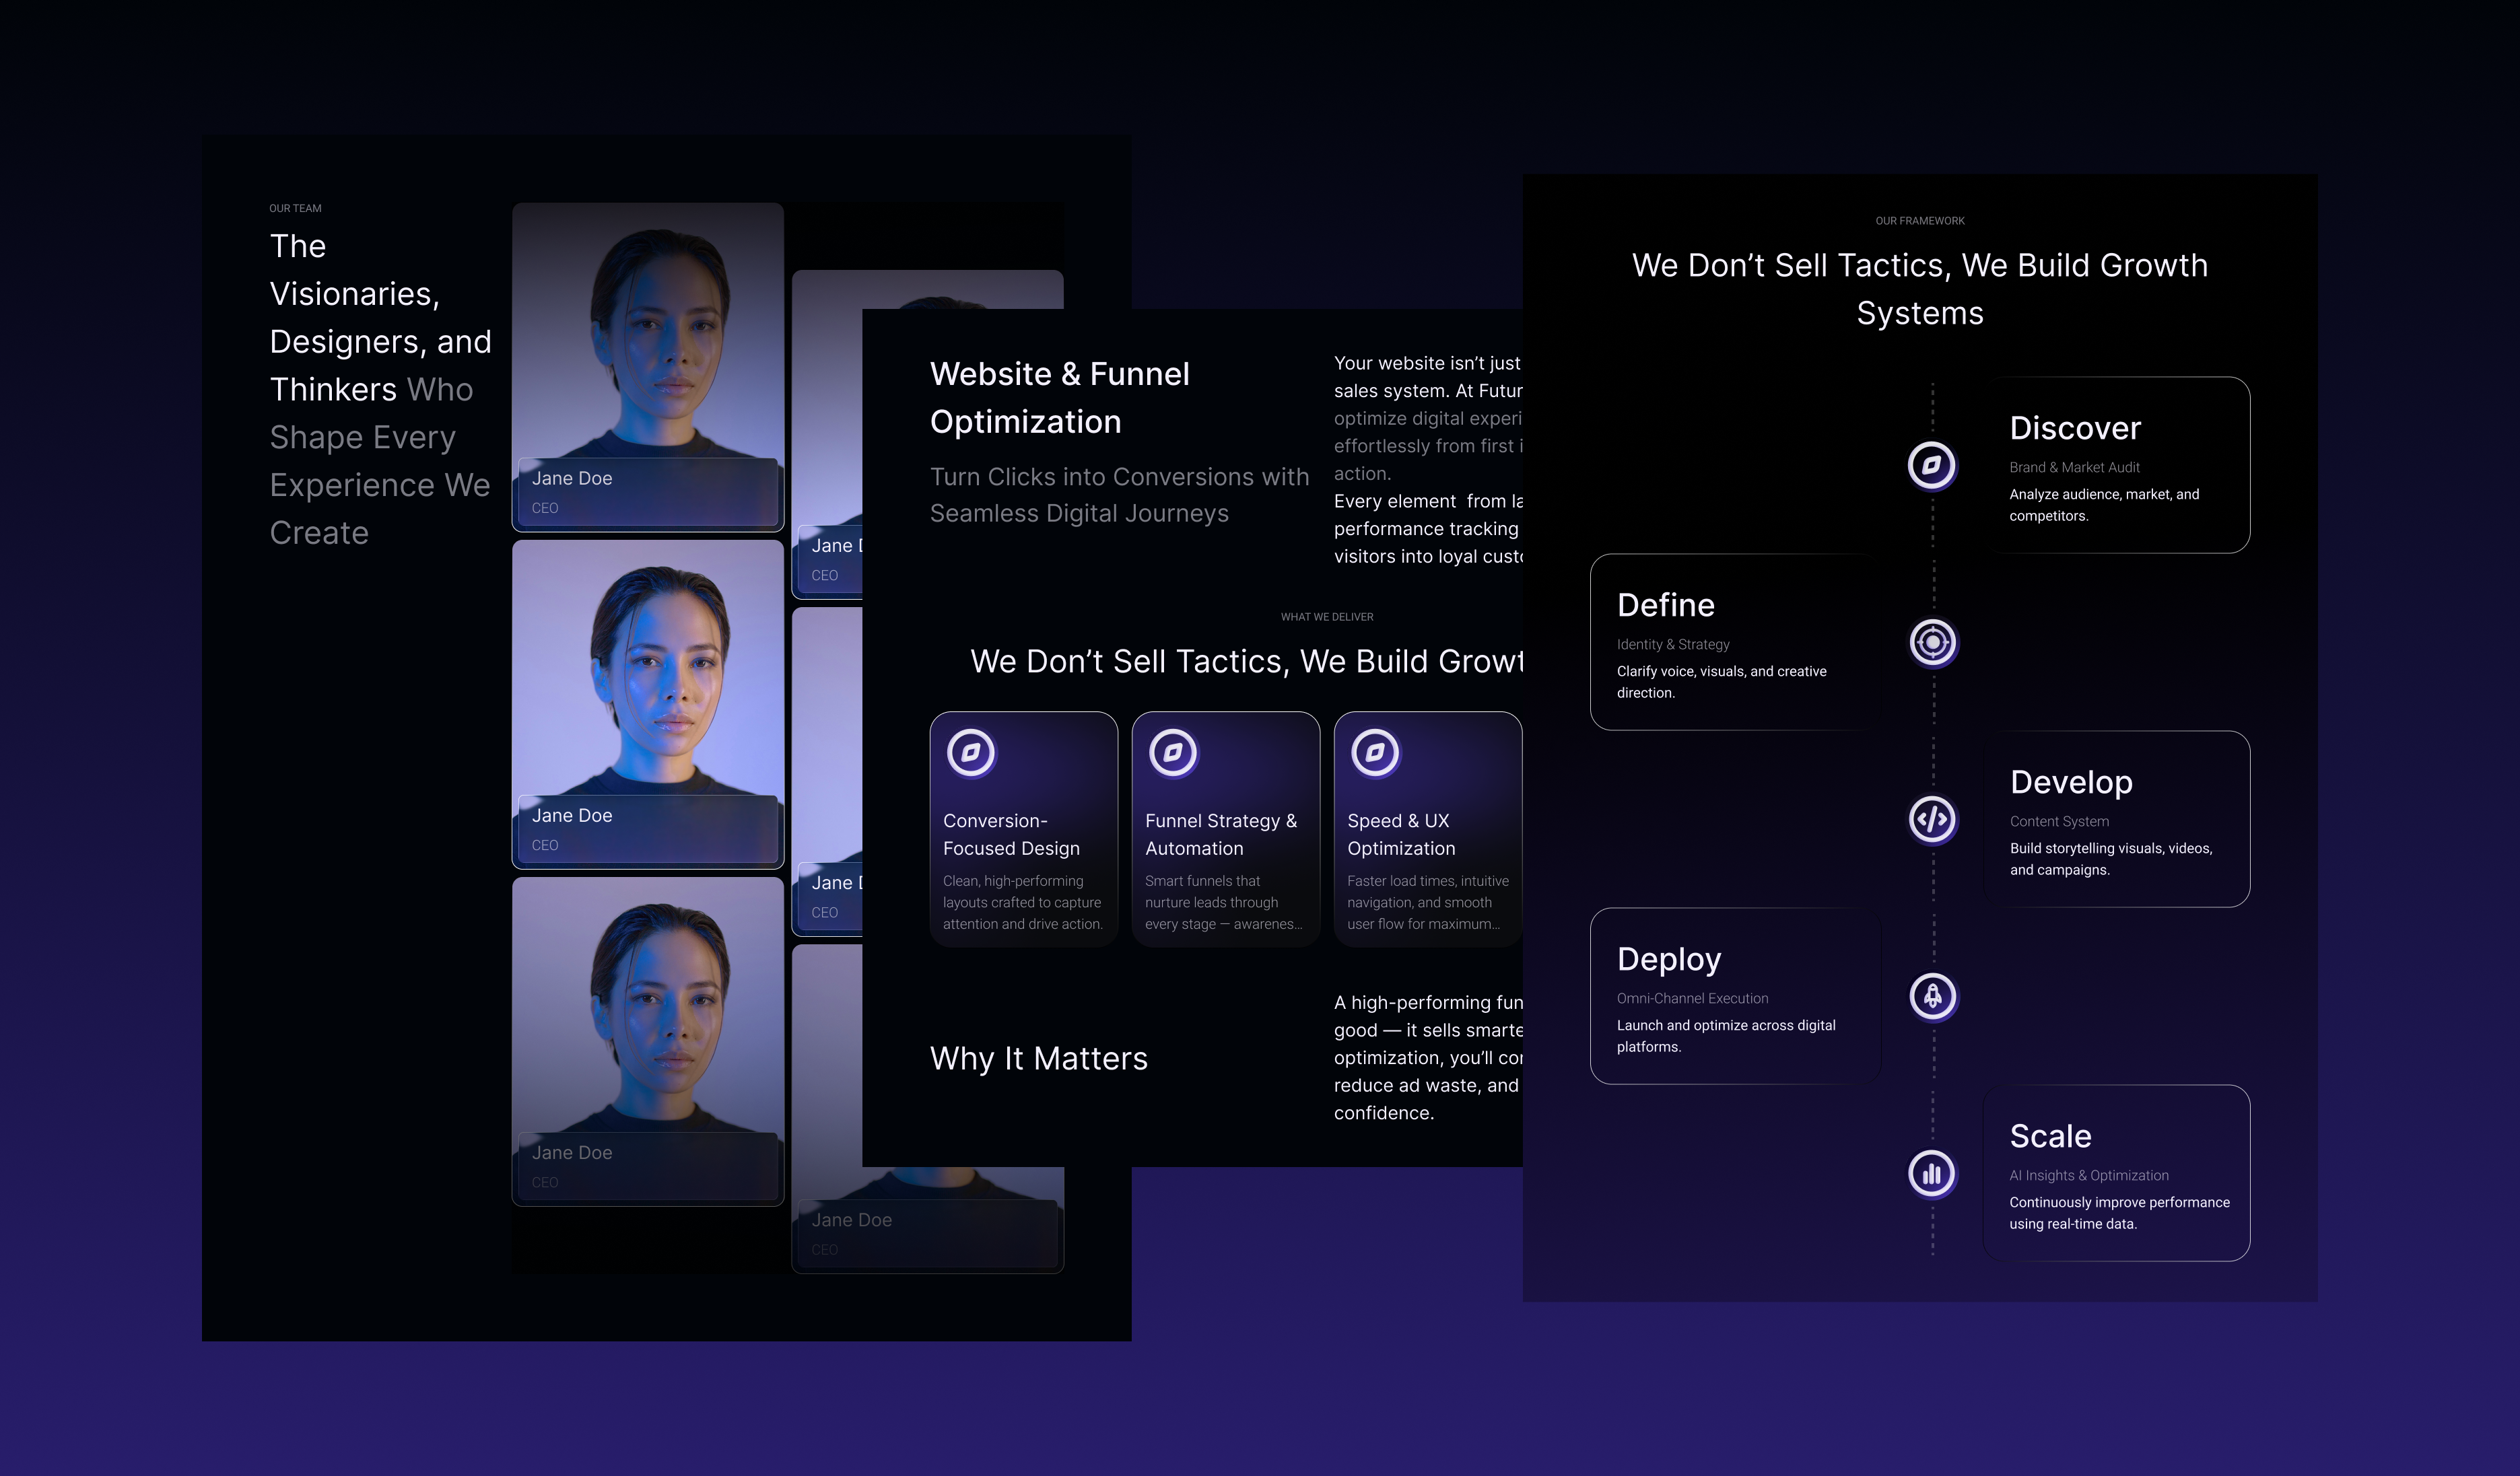Select the Scale bar-chart icon

(x=1932, y=1174)
